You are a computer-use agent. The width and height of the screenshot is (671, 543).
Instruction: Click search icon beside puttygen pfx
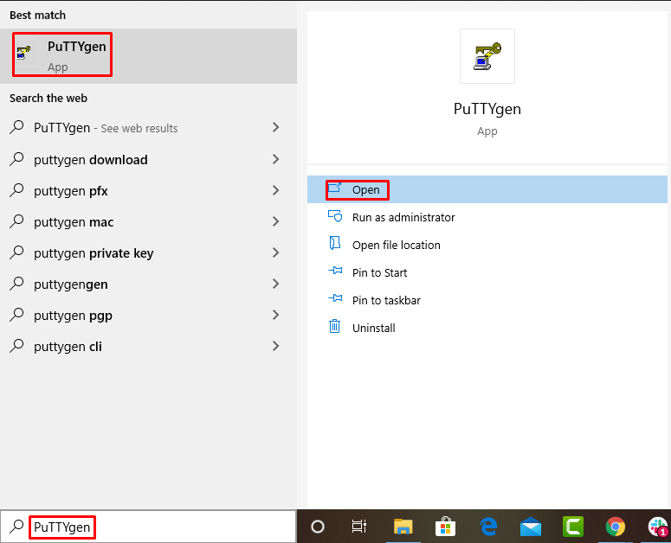pyautogui.click(x=16, y=190)
